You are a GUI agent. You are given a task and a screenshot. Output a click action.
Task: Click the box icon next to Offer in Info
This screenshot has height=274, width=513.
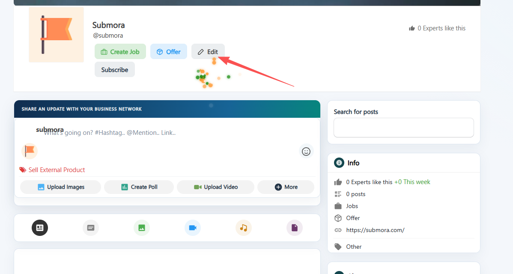coord(338,218)
